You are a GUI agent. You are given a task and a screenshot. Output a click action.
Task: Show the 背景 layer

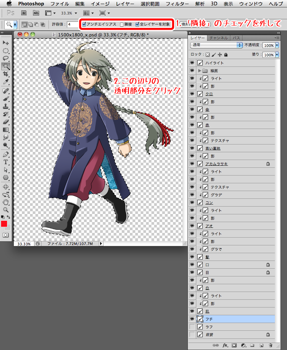click(x=192, y=334)
